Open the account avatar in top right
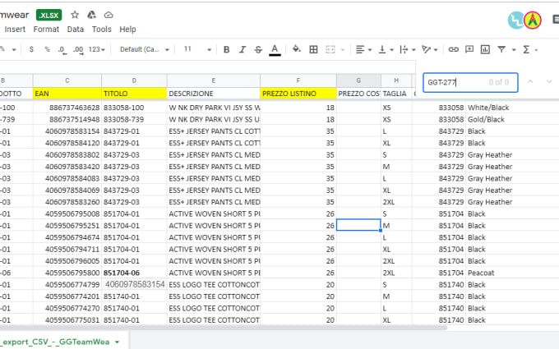Viewport: 559px width, 349px height. pos(533,20)
